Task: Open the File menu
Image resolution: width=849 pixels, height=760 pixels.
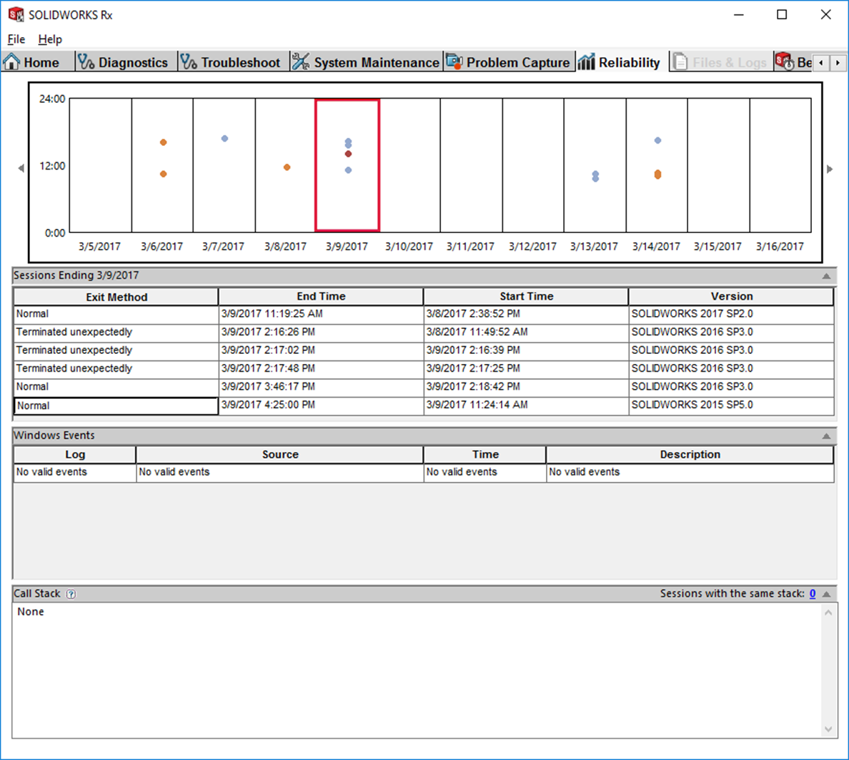Action: [x=16, y=39]
